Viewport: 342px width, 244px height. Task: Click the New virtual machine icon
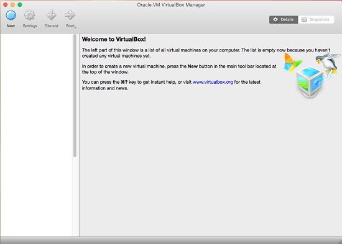11,16
